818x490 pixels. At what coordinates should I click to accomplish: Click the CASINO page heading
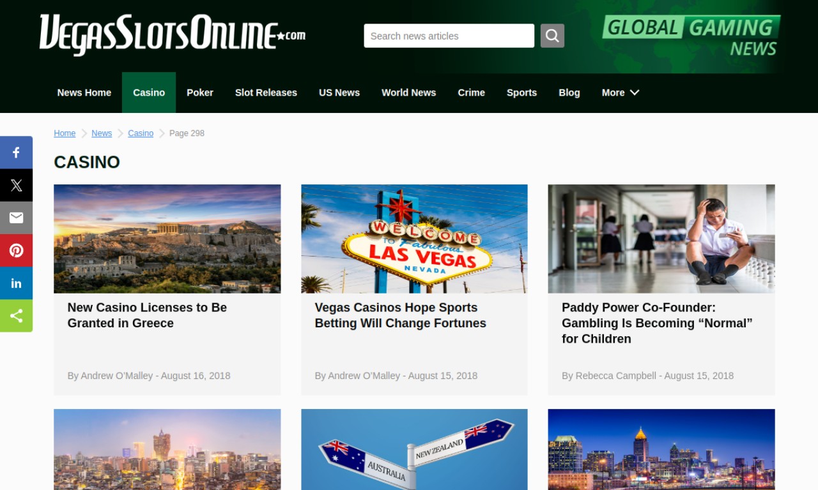click(87, 162)
